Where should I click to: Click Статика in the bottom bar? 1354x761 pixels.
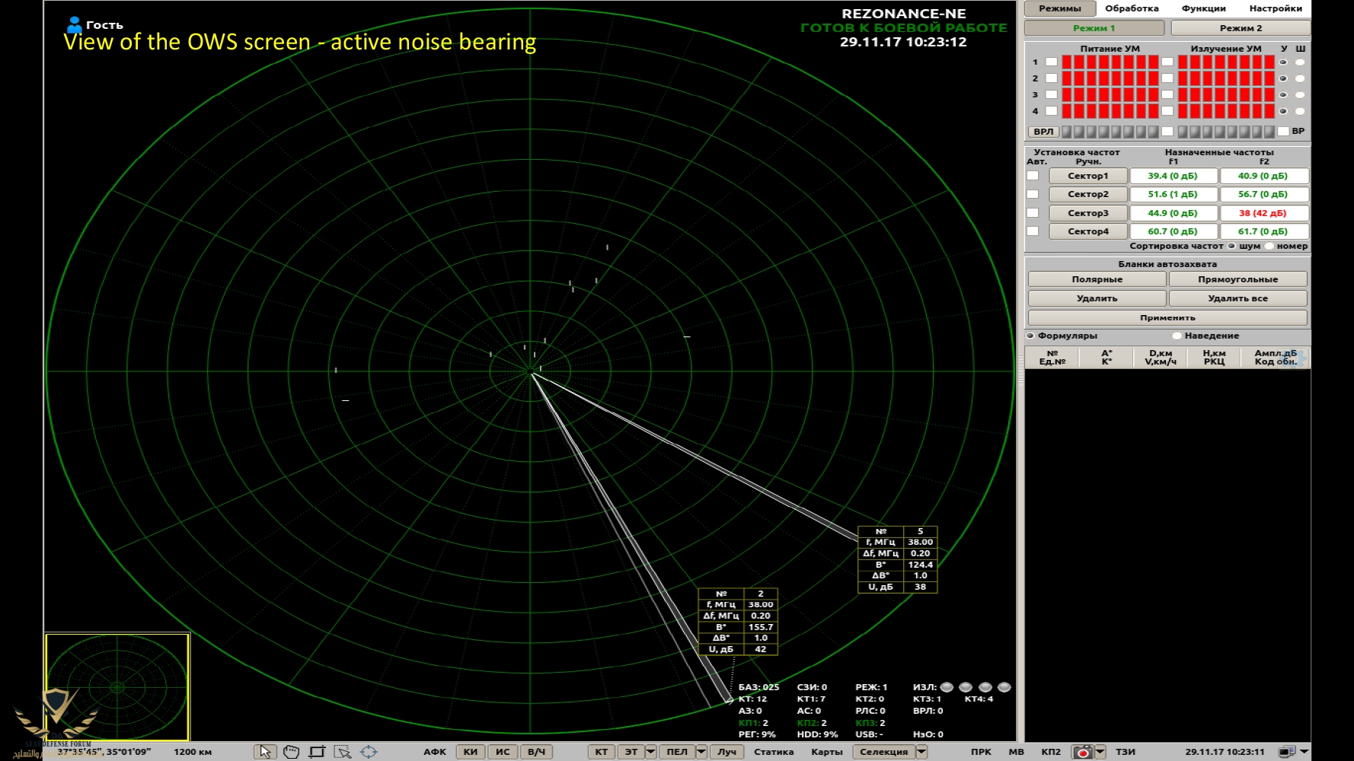click(x=774, y=752)
